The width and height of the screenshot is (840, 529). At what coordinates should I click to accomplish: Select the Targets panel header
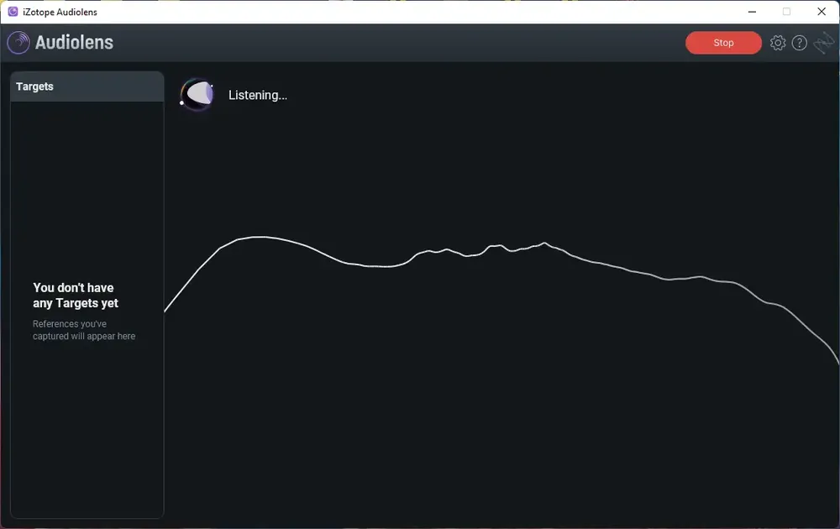[x=87, y=86]
